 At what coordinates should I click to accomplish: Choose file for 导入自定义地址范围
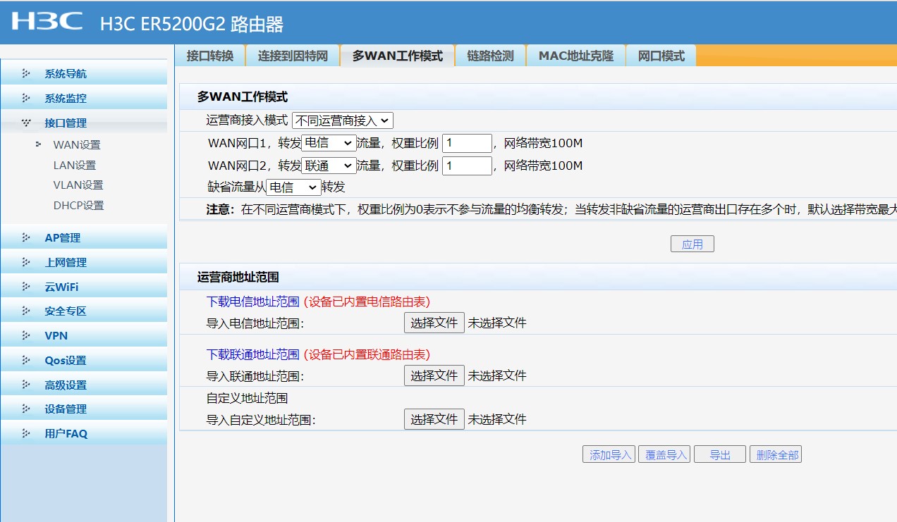(434, 419)
